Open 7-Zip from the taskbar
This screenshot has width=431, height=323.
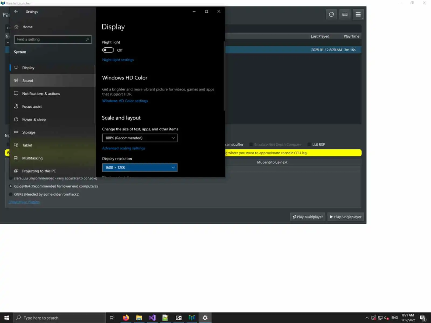pos(179,318)
